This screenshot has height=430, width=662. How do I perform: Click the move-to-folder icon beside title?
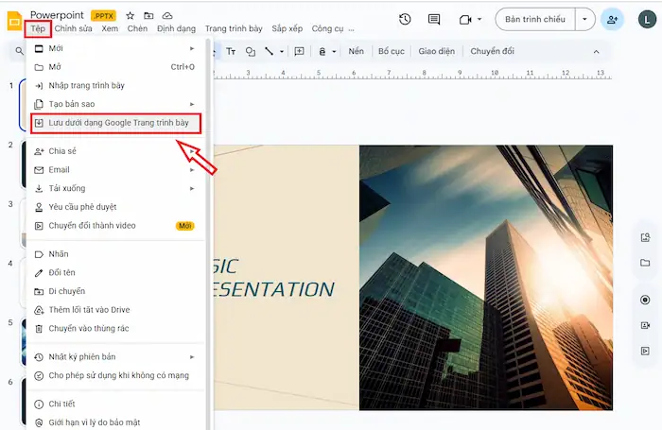pyautogui.click(x=148, y=16)
